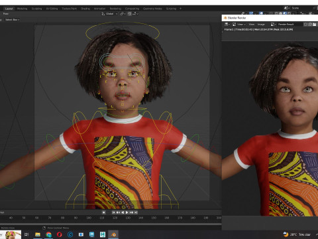This screenshot has height=239, width=318.
Task: Open the Animation workspace tab
Action: [99, 9]
